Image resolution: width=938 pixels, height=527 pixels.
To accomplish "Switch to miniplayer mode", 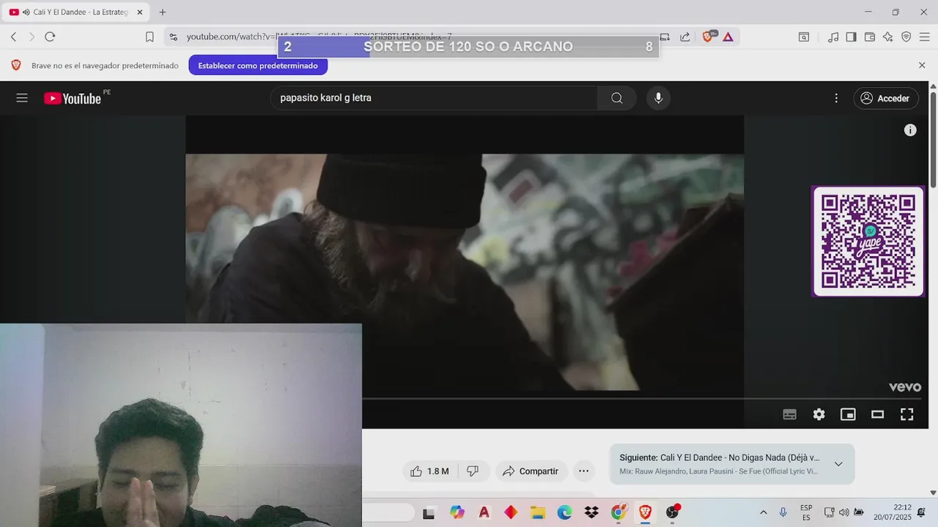I will click(848, 414).
